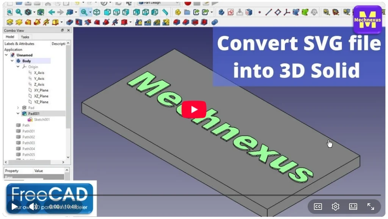Go back with the left arrow icon
The height and width of the screenshot is (219, 388).
tap(52, 12)
